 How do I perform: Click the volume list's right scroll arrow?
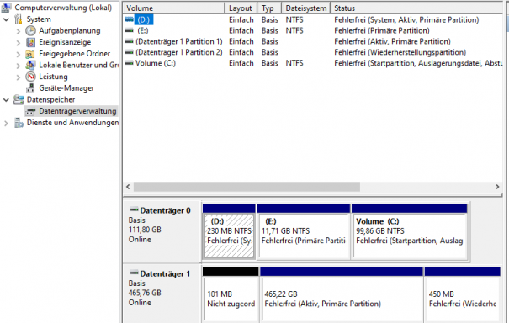(497, 187)
